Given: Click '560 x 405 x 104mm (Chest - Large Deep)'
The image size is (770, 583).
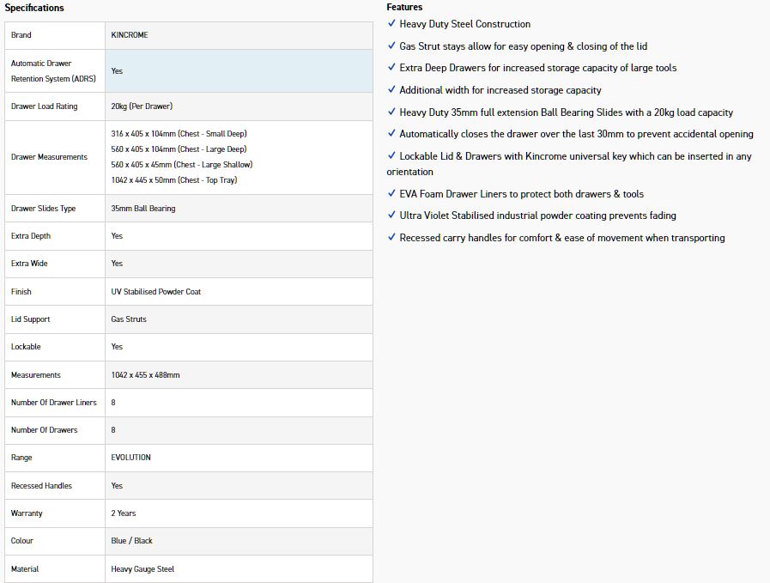Looking at the screenshot, I should (179, 149).
